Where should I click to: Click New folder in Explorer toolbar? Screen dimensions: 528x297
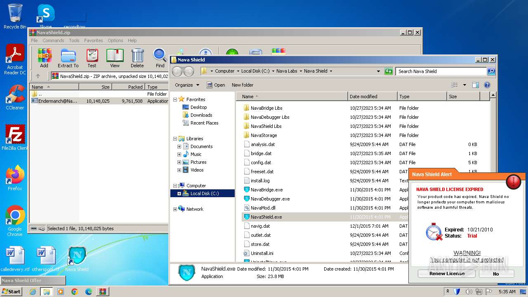click(243, 85)
